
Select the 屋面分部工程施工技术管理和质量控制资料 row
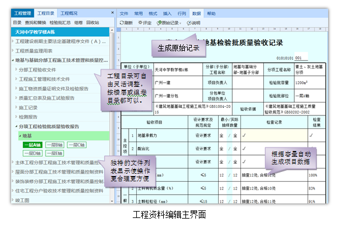pyautogui.click(x=60, y=172)
